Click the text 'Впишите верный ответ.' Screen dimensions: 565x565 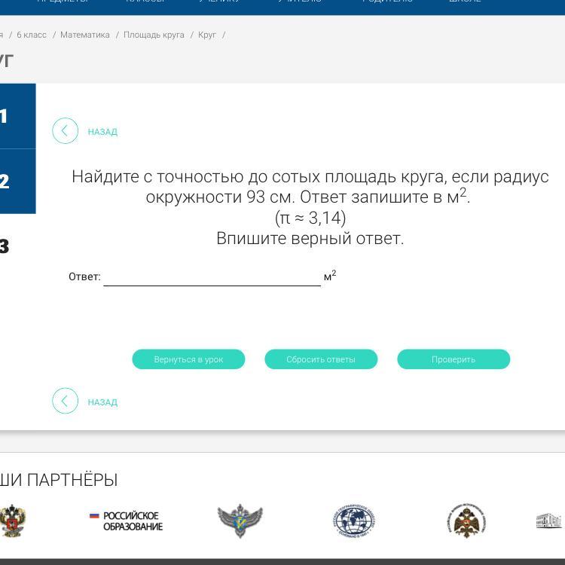click(310, 239)
